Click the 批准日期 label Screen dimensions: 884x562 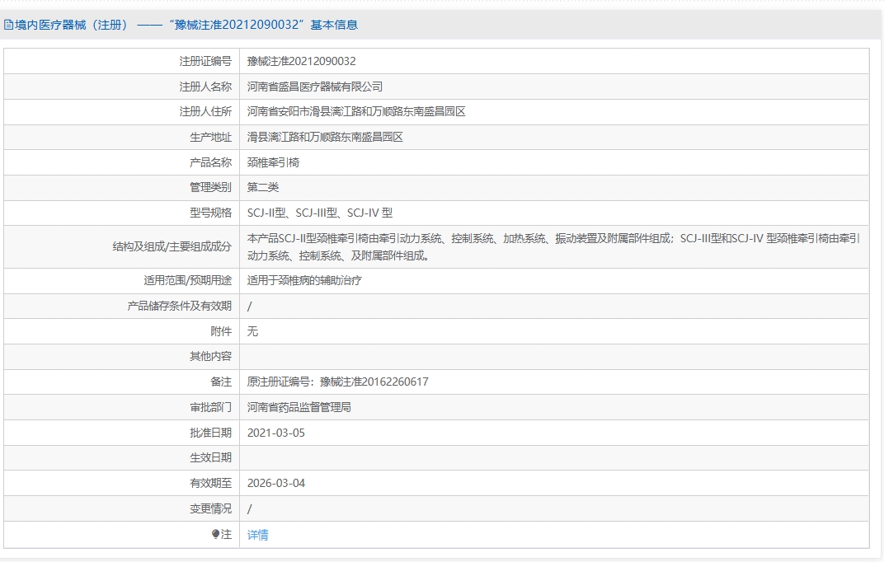coord(211,433)
